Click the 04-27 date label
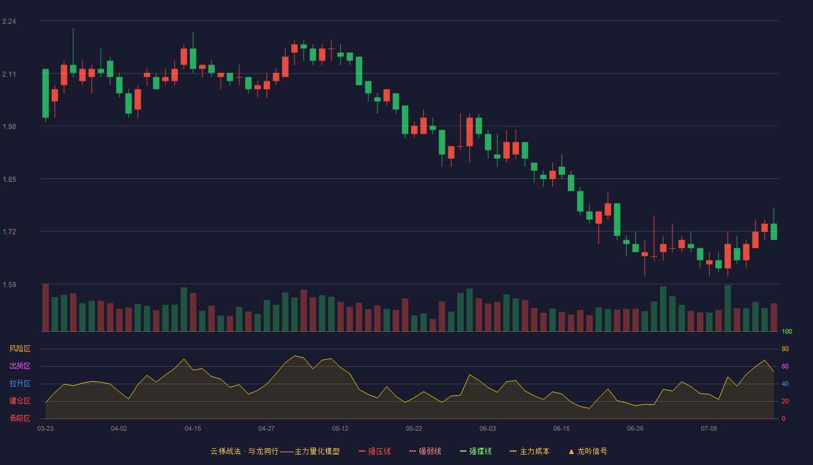This screenshot has height=465, width=813. point(267,428)
